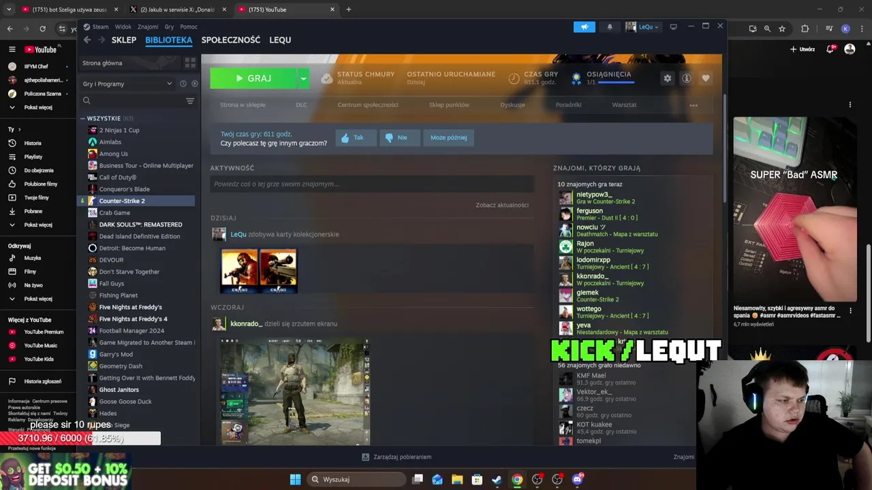The image size is (872, 490).
Task: Open Steam menu in menu bar
Action: pos(100,27)
